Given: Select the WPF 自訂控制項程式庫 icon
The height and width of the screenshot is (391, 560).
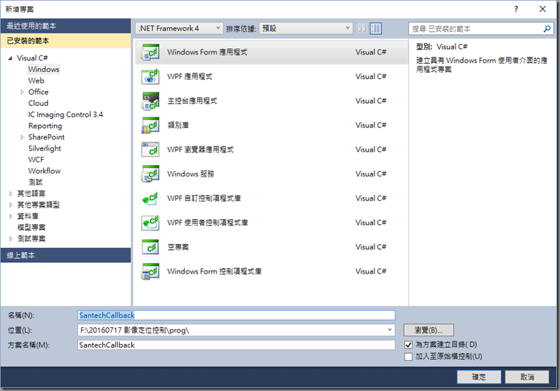Looking at the screenshot, I should [x=150, y=199].
